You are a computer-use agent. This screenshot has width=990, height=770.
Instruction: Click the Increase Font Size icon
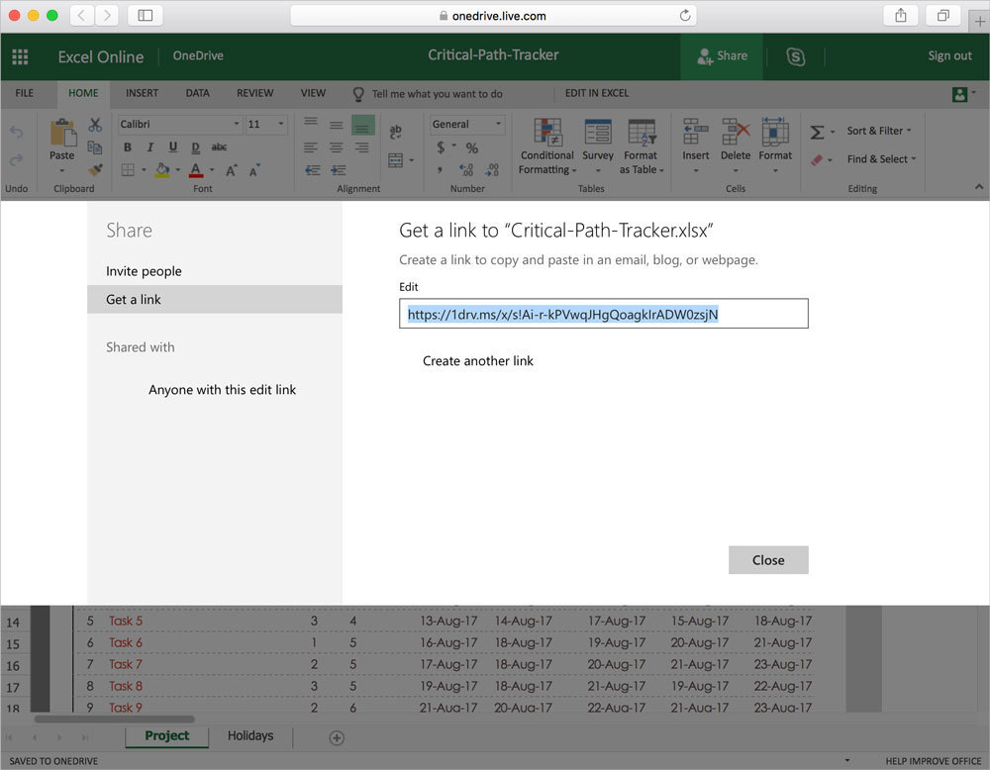click(231, 170)
